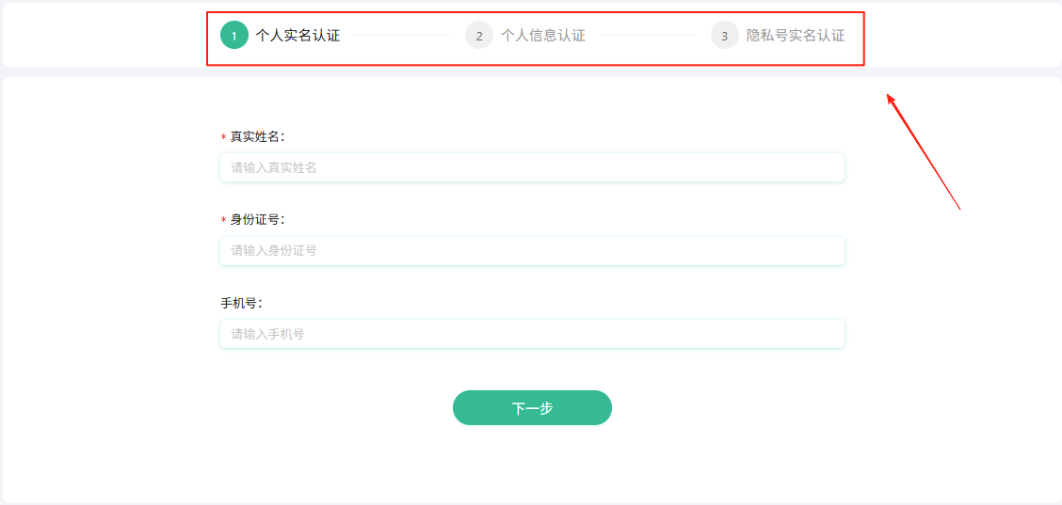This screenshot has width=1062, height=505.
Task: Click the 真实姓名 field label
Action: (257, 137)
